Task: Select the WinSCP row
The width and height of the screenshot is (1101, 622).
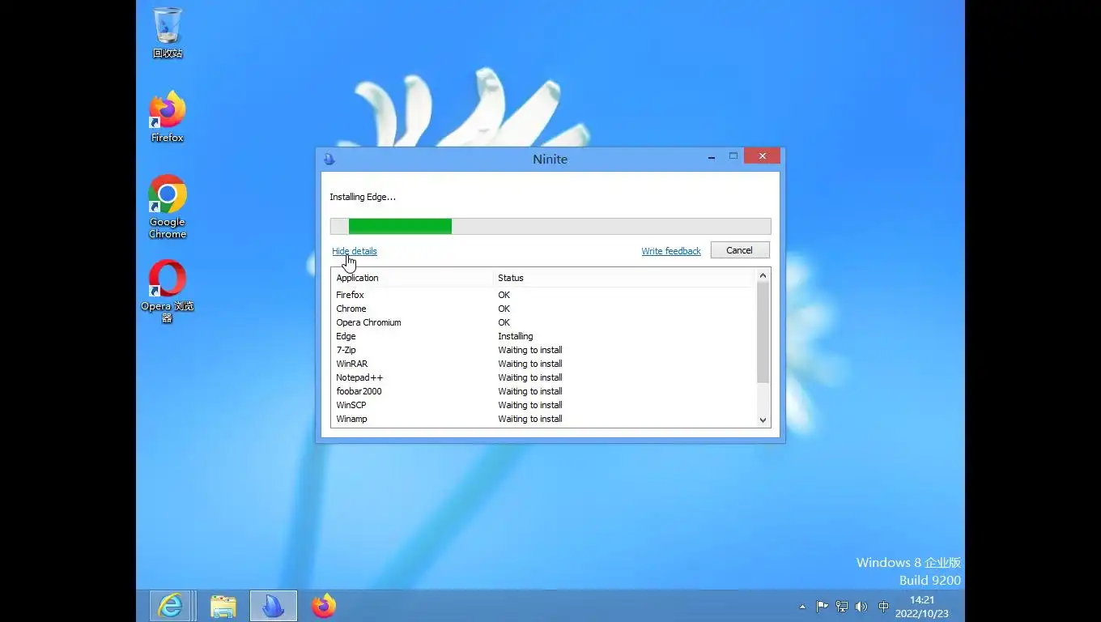Action: (x=543, y=405)
